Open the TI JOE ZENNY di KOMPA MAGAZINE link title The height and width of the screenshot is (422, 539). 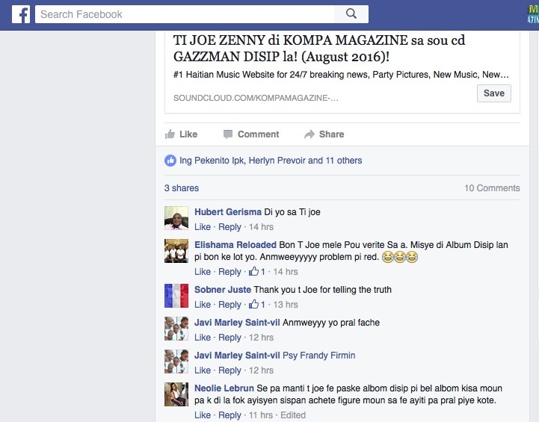pyautogui.click(x=319, y=48)
